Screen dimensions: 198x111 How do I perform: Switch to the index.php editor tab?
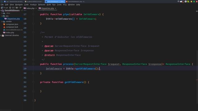coord(30,8)
